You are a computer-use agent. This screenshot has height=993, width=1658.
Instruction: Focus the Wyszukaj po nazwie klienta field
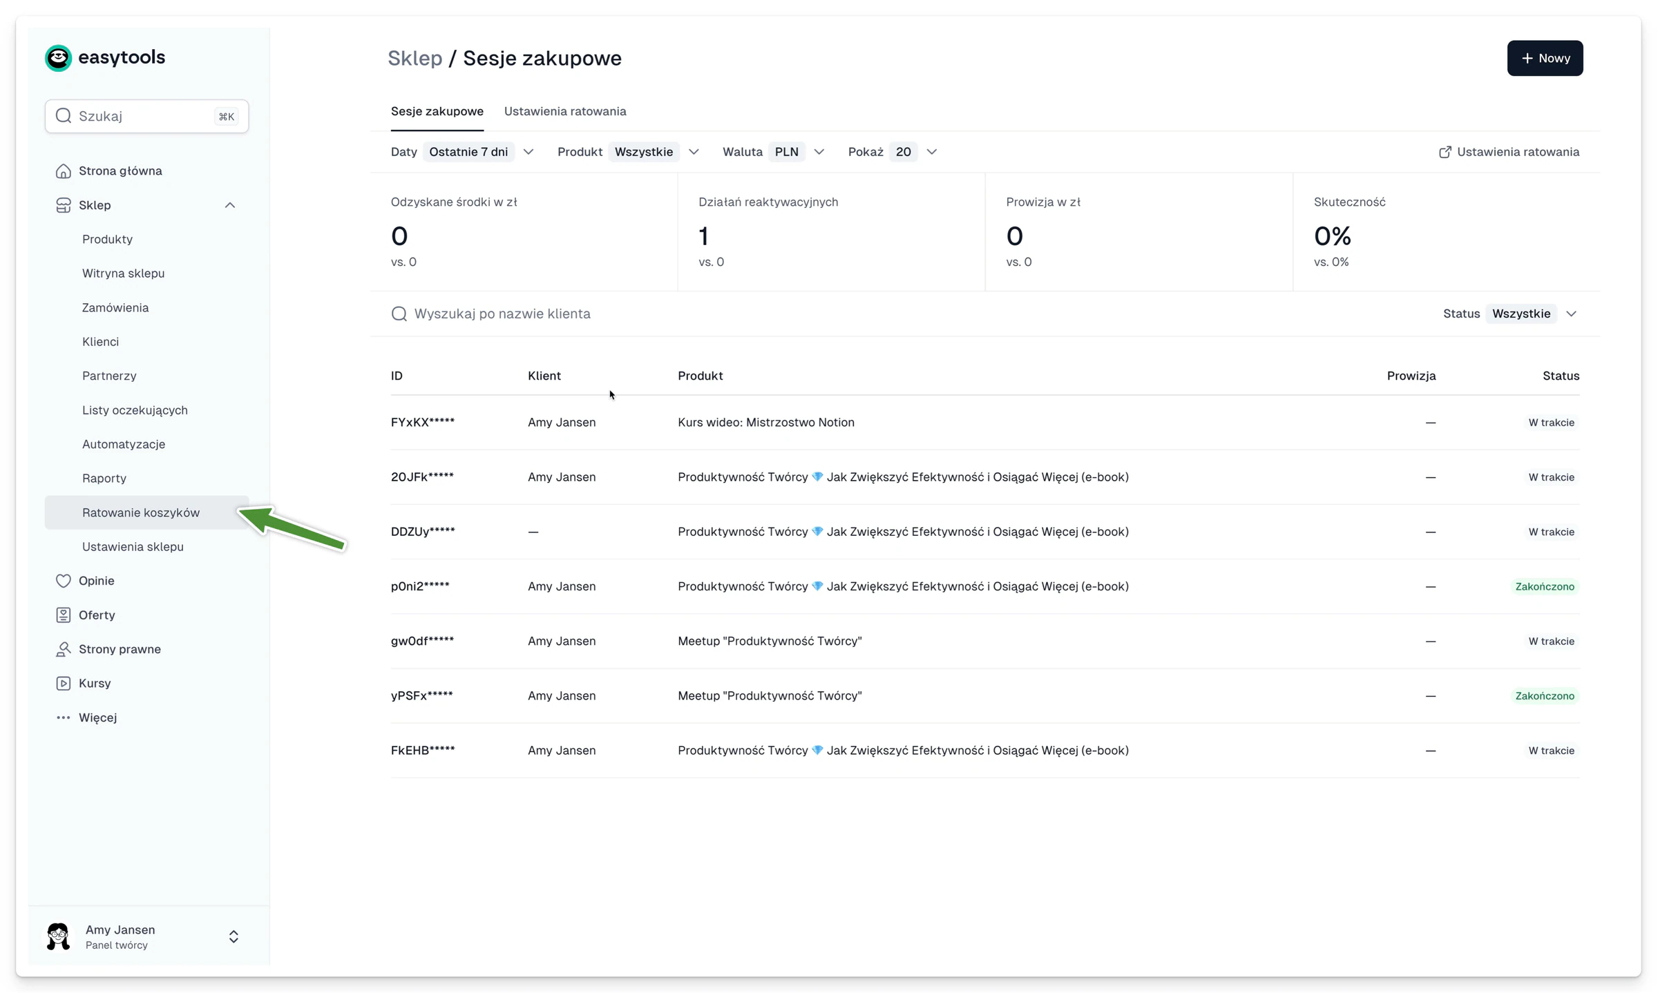pyautogui.click(x=898, y=314)
